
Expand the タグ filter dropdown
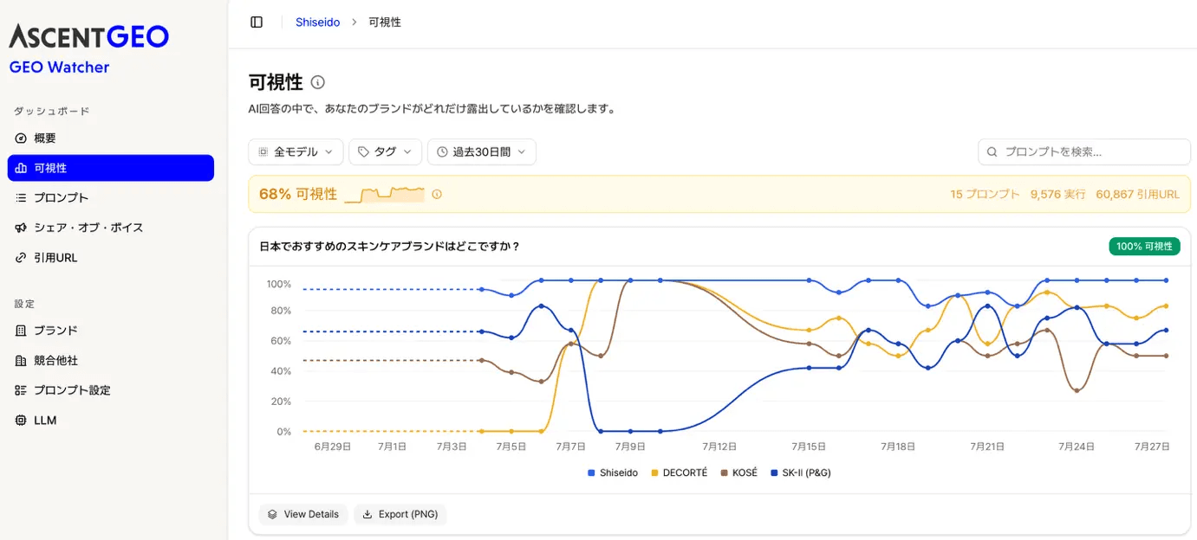point(386,151)
